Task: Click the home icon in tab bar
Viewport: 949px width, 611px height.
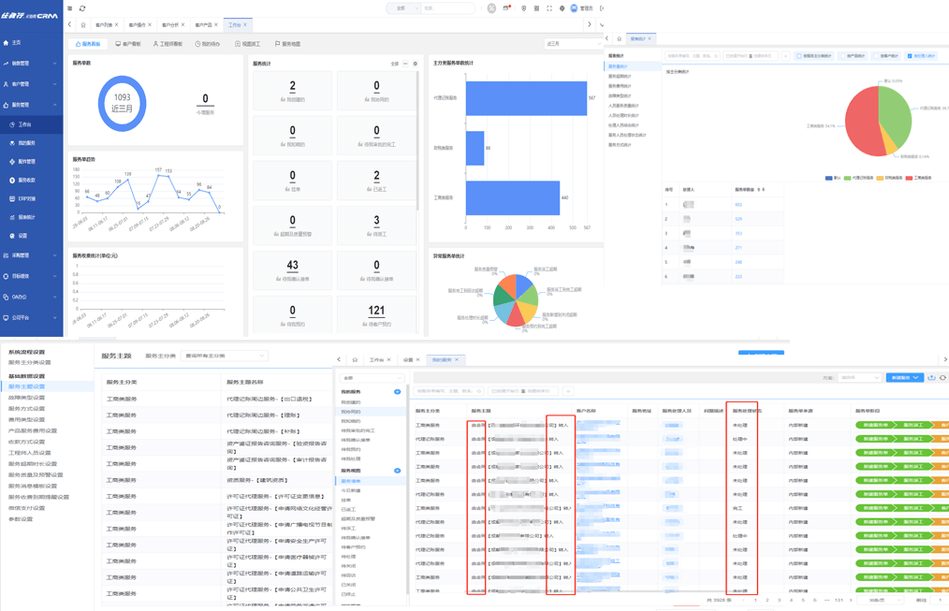Action: 83,25
